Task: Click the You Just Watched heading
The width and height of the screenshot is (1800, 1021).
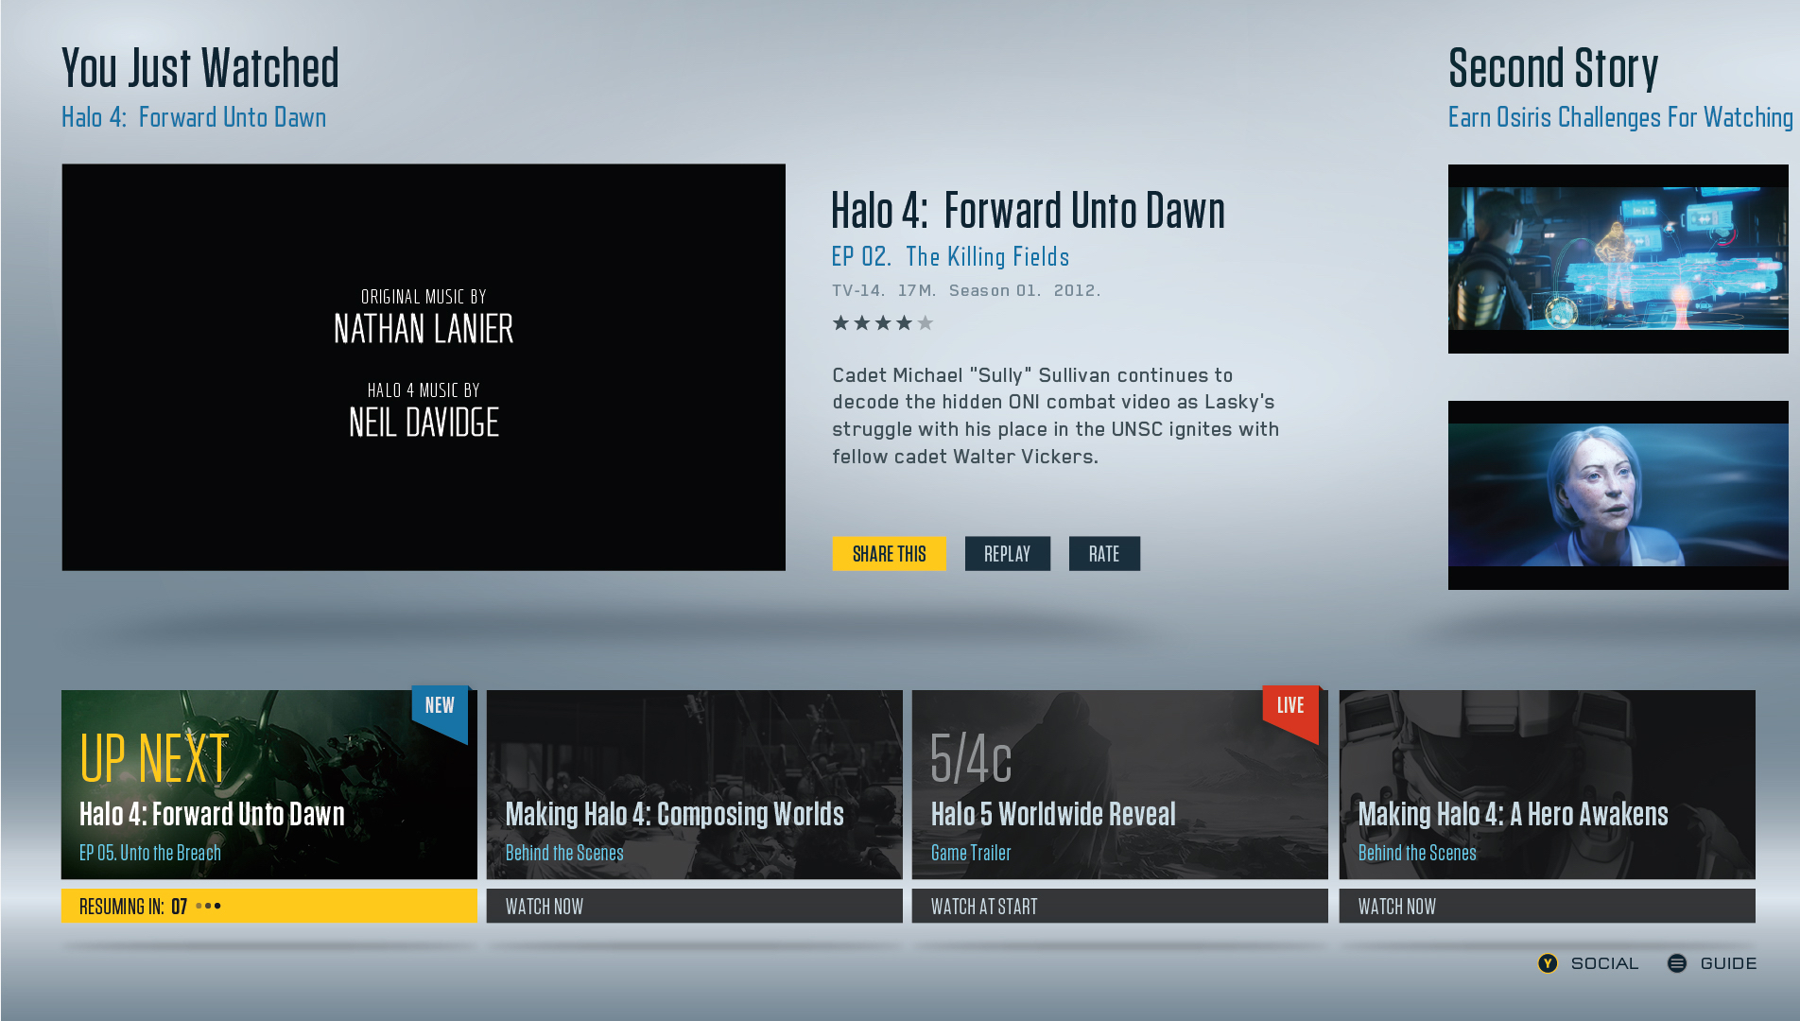Action: click(200, 68)
